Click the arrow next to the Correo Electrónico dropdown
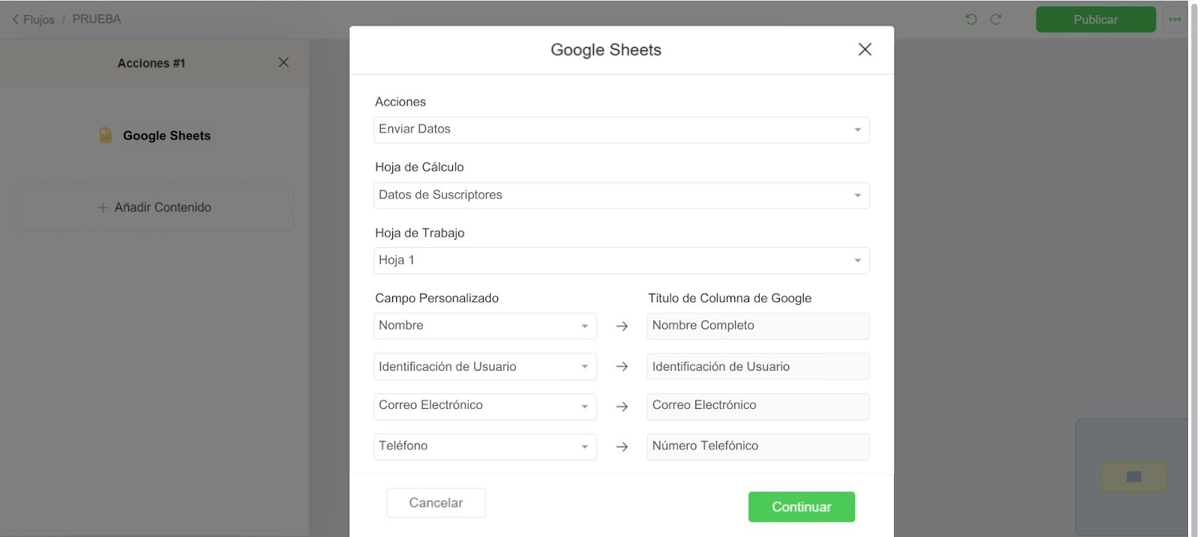This screenshot has height=537, width=1200. [622, 407]
